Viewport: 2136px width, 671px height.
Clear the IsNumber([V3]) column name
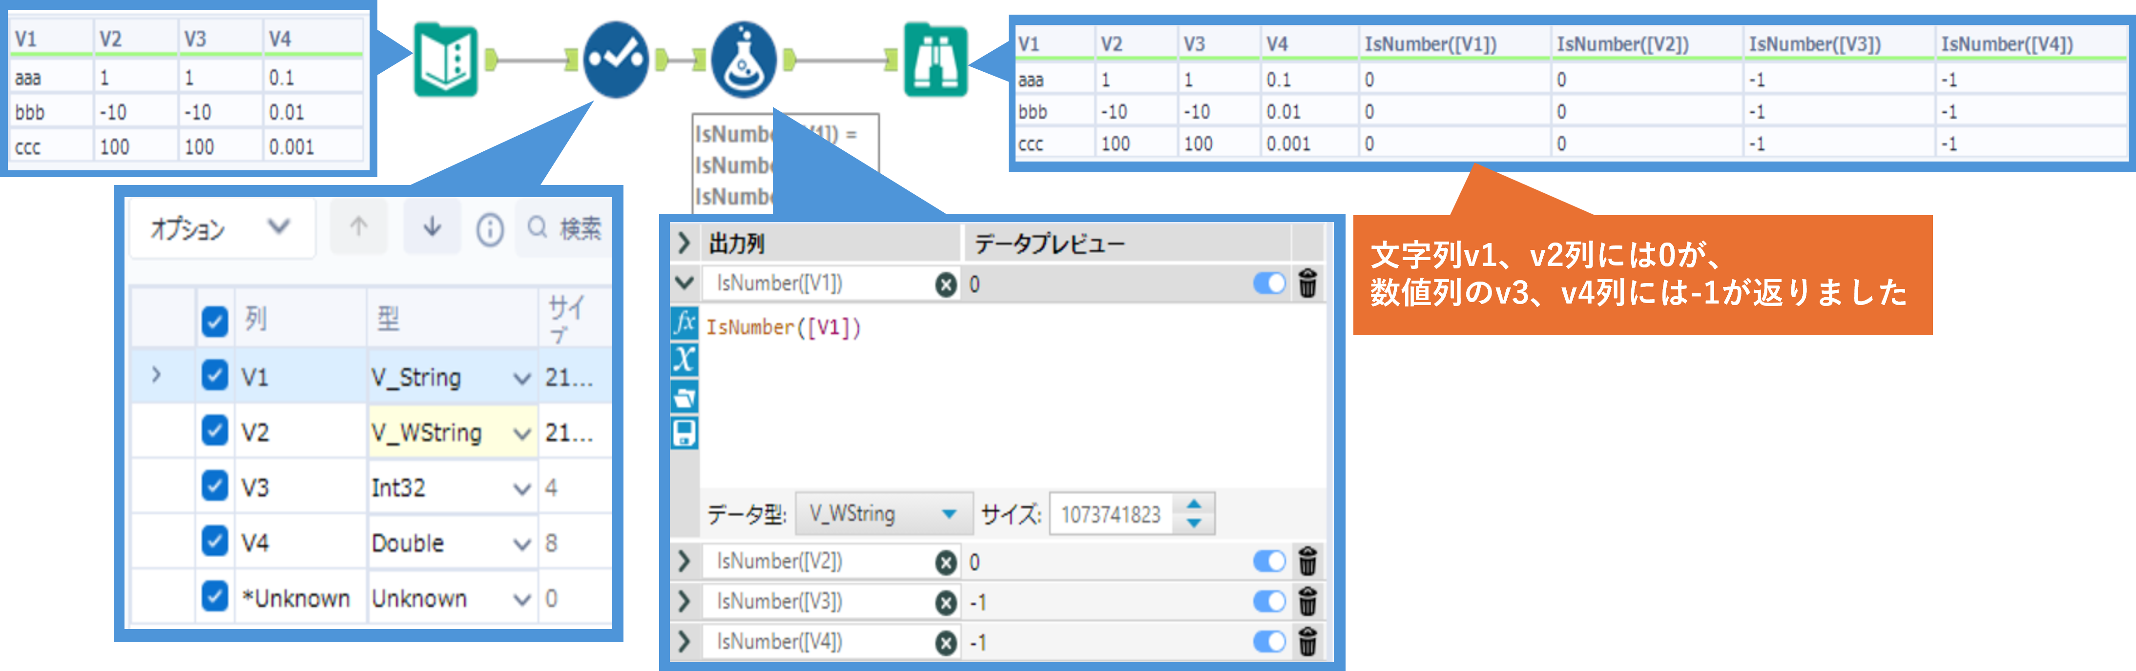[945, 602]
